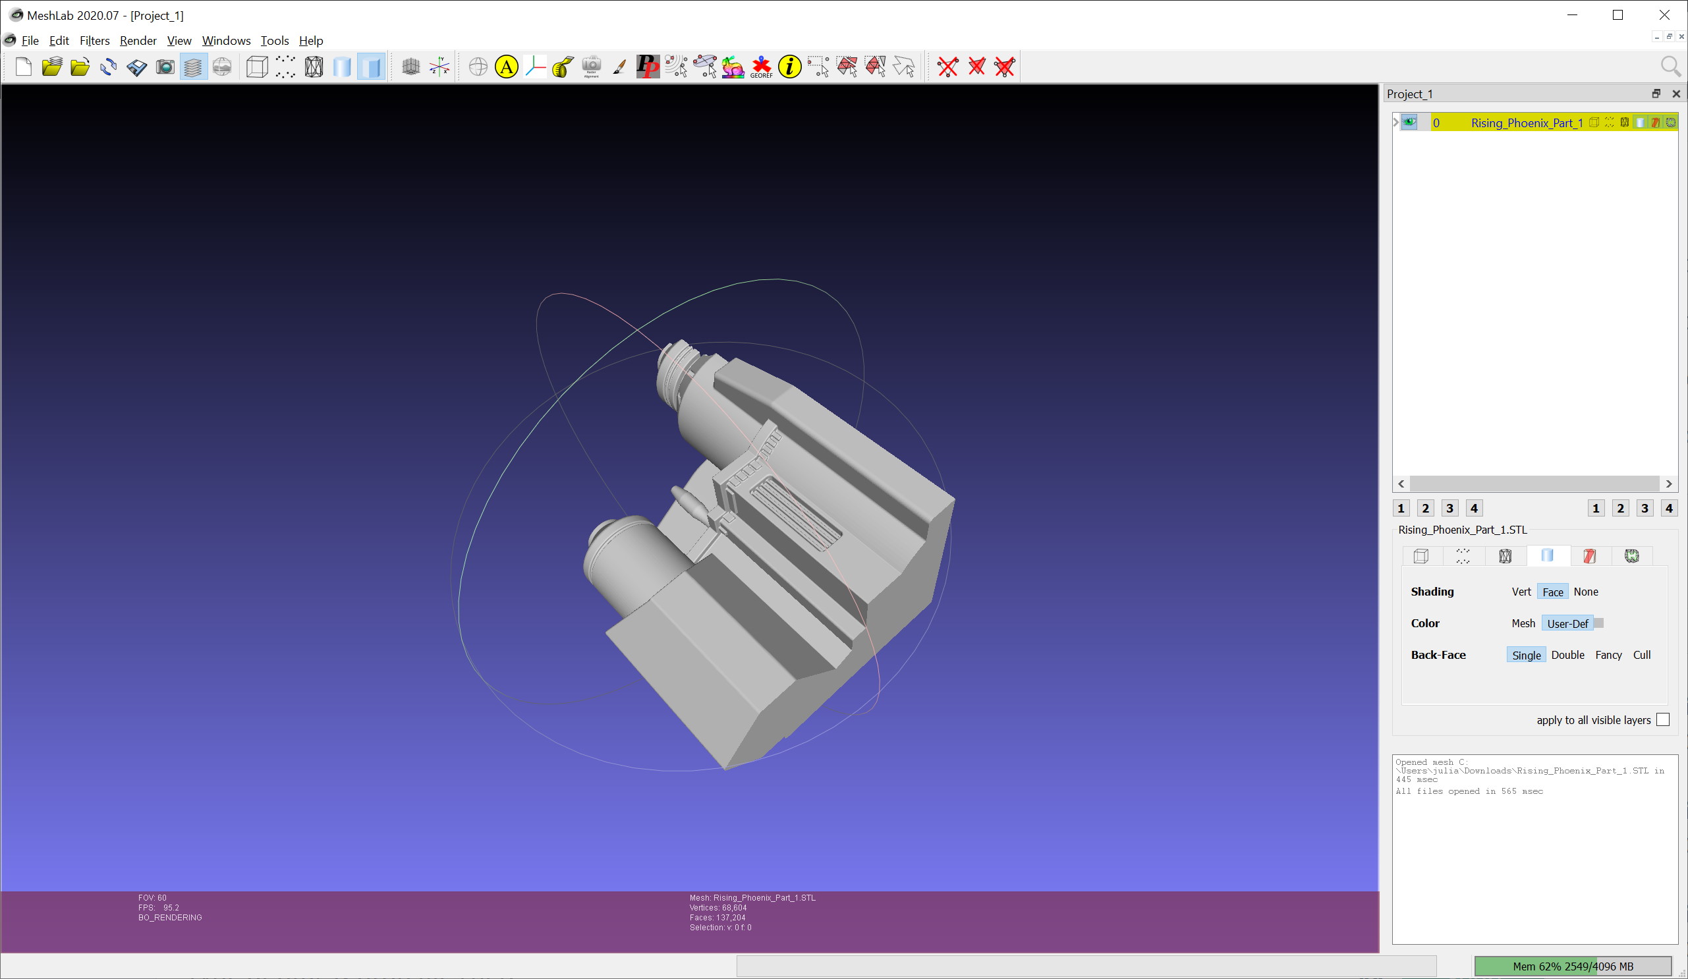Open the Raster Alignment tool
The image size is (1688, 979).
[592, 67]
